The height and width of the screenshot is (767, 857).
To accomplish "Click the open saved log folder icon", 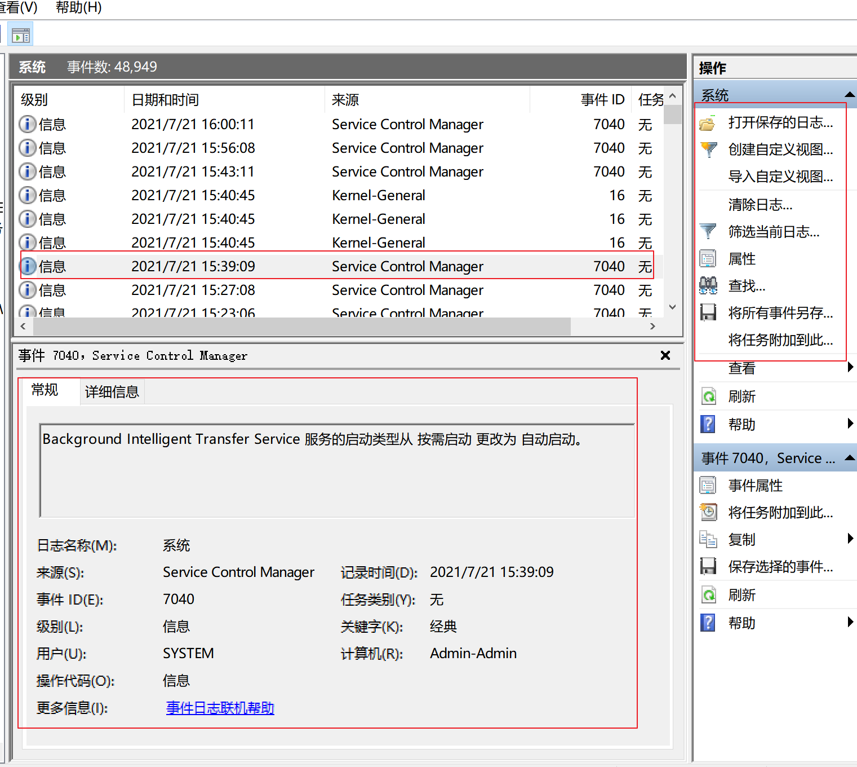I will [708, 123].
